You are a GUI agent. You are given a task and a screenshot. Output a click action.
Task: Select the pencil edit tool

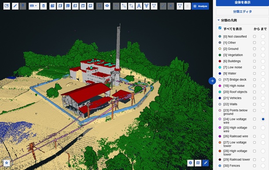tap(15, 6)
